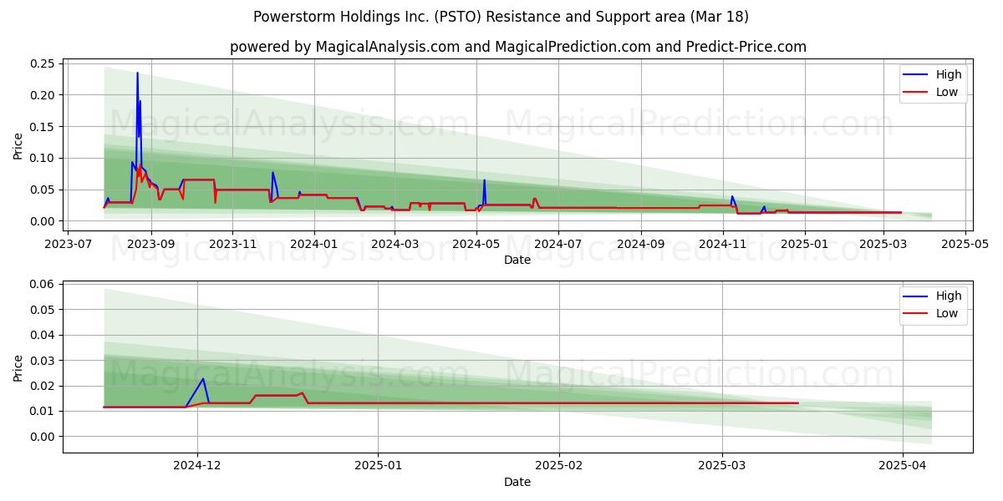Screen dimensions: 1003x501
Task: Click the '2023-09' tick label
Action: pos(151,244)
